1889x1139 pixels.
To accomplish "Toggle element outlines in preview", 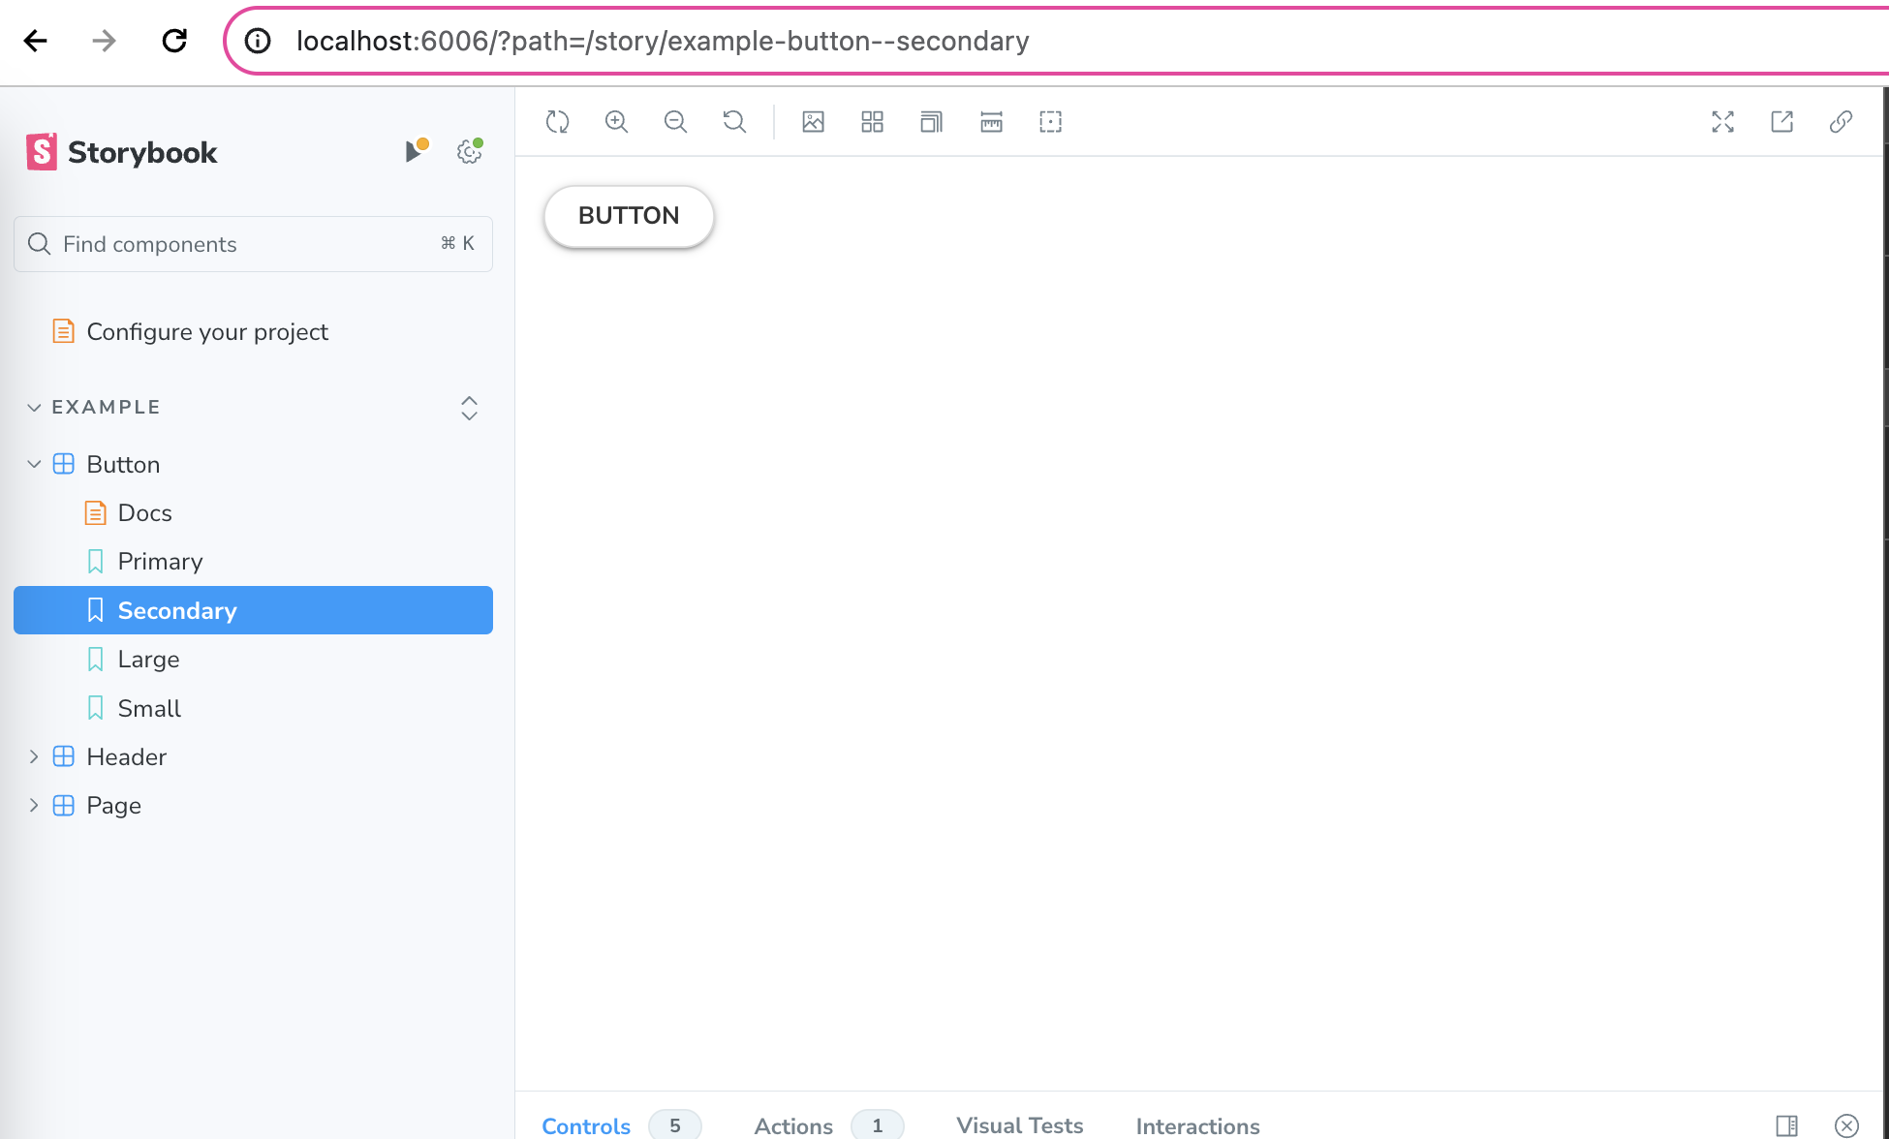I will pos(1050,122).
